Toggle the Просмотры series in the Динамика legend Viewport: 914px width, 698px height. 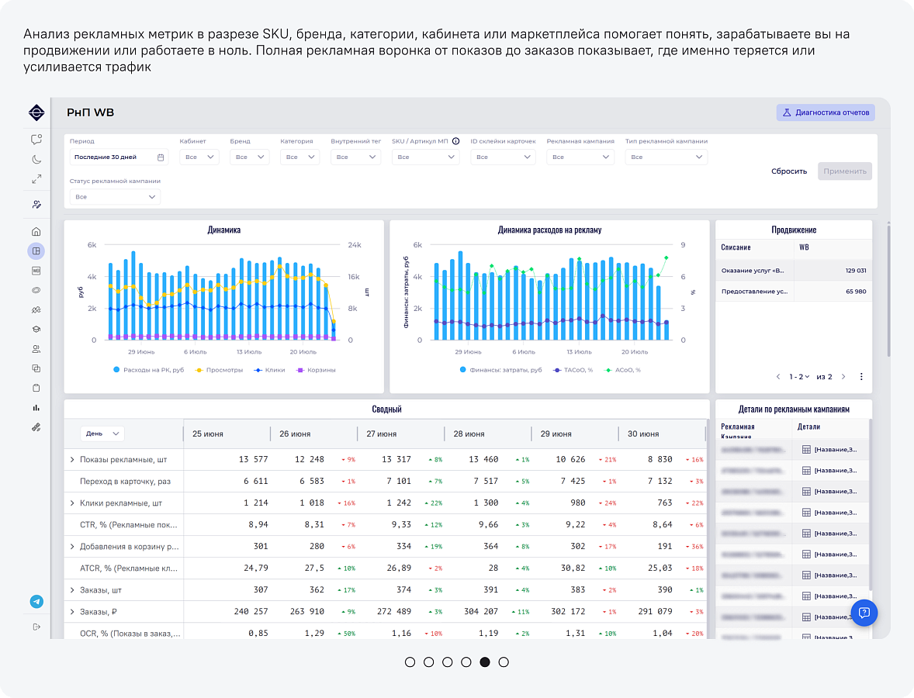pos(219,370)
